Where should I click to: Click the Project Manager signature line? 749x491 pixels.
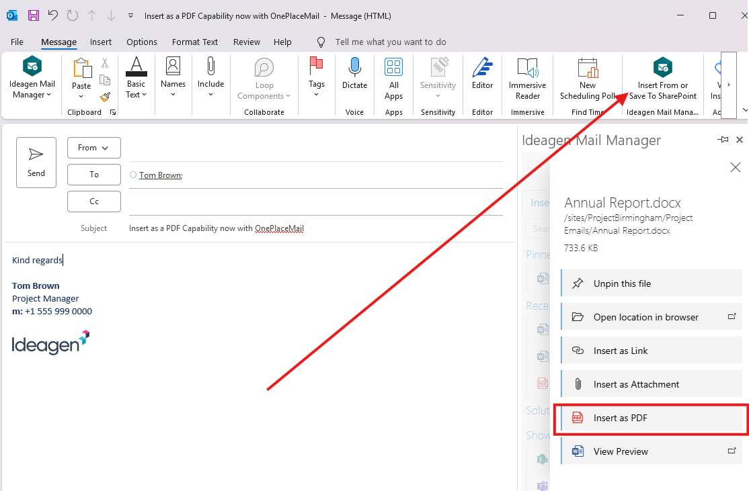[x=45, y=299]
